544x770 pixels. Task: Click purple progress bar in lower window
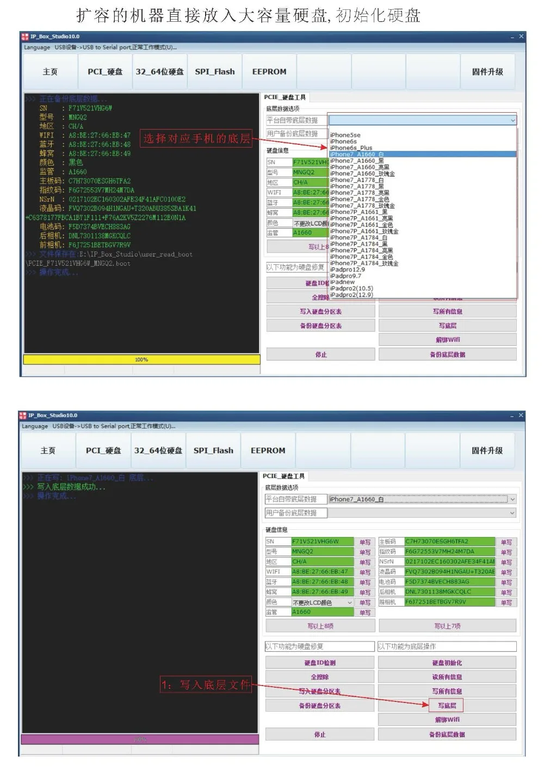(140, 740)
